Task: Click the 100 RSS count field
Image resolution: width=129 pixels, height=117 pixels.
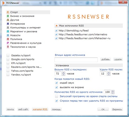Action: [x=107, y=92]
